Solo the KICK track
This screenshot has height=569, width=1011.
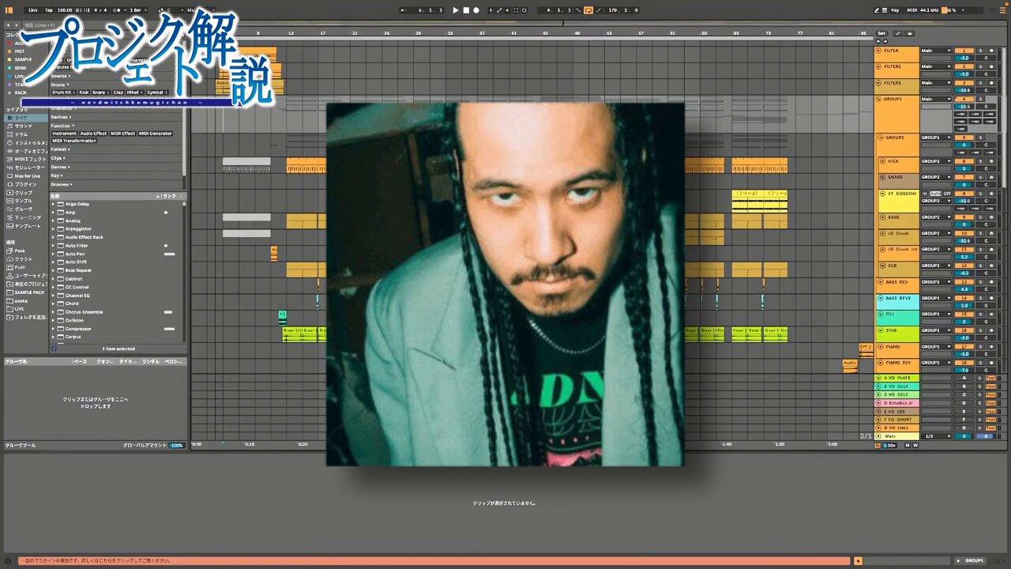pyautogui.click(x=980, y=161)
